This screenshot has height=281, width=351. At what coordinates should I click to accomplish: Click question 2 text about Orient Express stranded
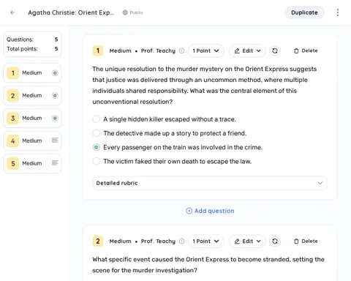[x=208, y=265]
